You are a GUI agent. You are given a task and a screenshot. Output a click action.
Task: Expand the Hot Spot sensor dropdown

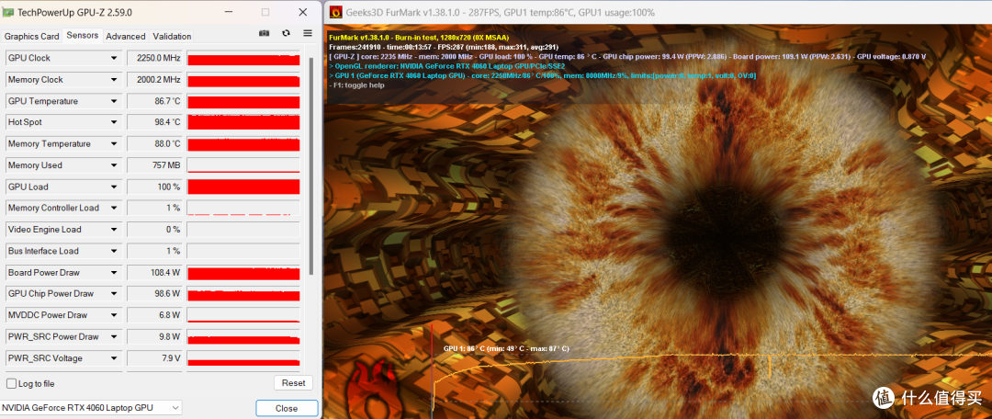114,122
